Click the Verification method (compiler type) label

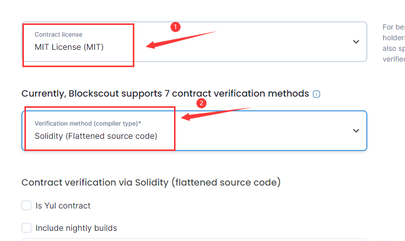88,124
